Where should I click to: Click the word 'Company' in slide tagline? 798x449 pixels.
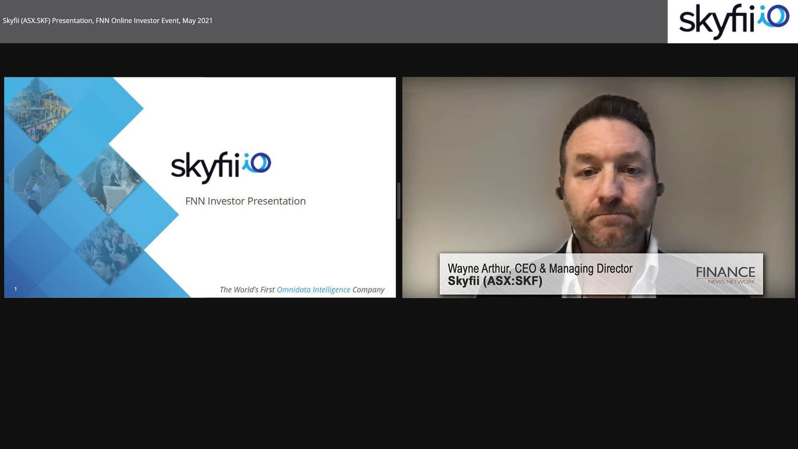click(x=368, y=290)
